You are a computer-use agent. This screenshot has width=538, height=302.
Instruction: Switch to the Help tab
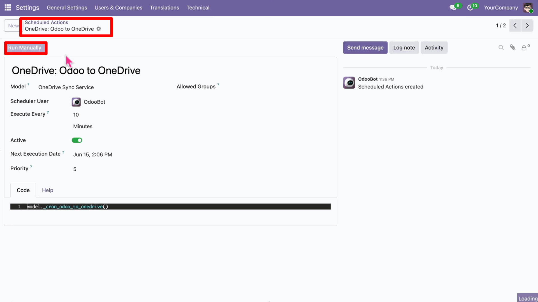pyautogui.click(x=48, y=190)
